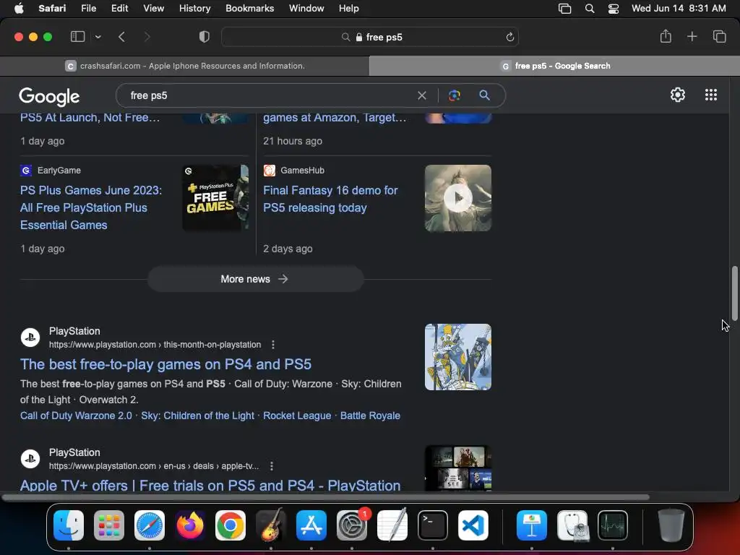Reload the page with the refresh icon
Image resolution: width=740 pixels, height=555 pixels.
pos(509,37)
